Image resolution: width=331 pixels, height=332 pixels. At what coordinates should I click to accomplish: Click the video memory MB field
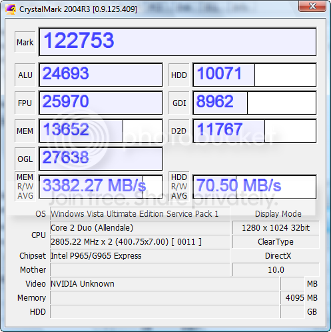(x=292, y=284)
